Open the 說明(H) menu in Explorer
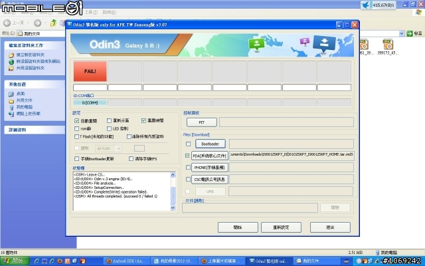 tap(109, 13)
